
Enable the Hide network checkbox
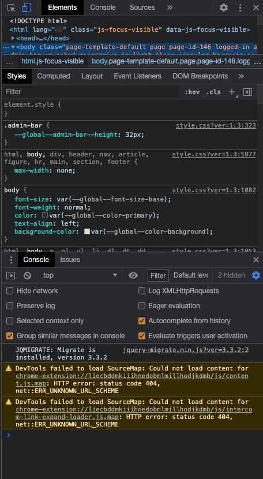pyautogui.click(x=10, y=291)
